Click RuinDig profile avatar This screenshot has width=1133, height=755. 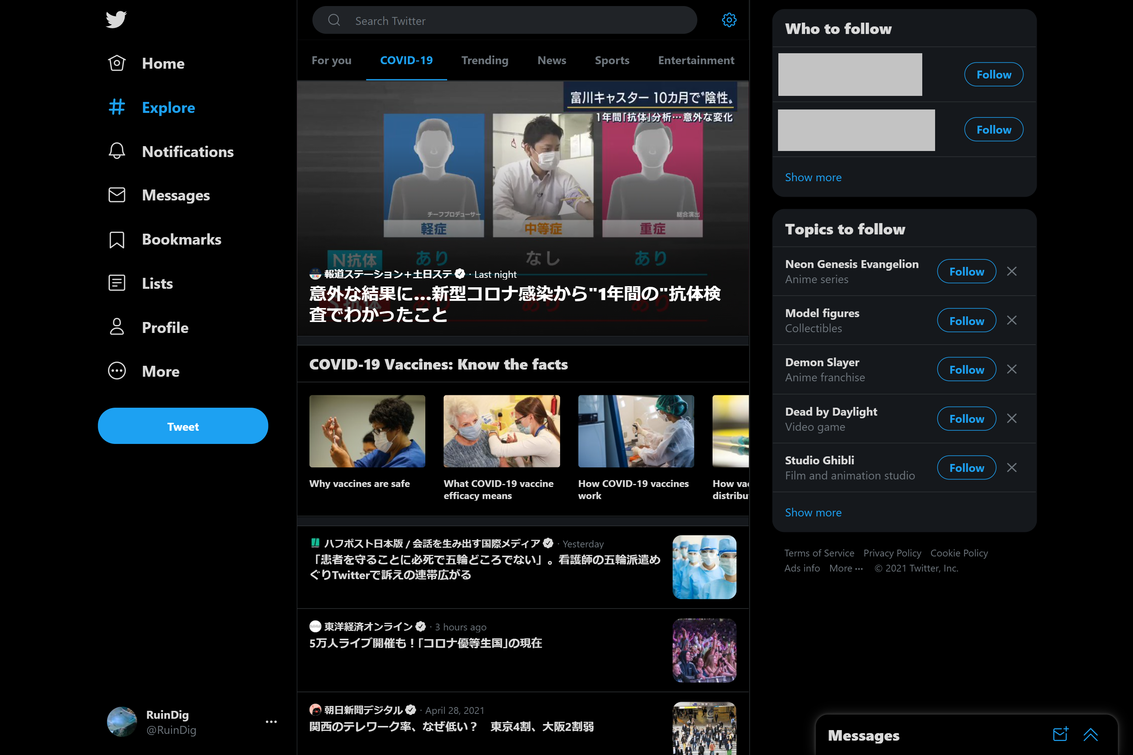click(122, 722)
